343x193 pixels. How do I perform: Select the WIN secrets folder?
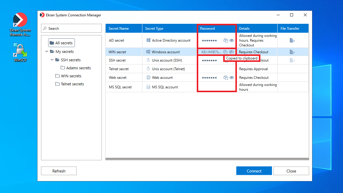click(71, 76)
